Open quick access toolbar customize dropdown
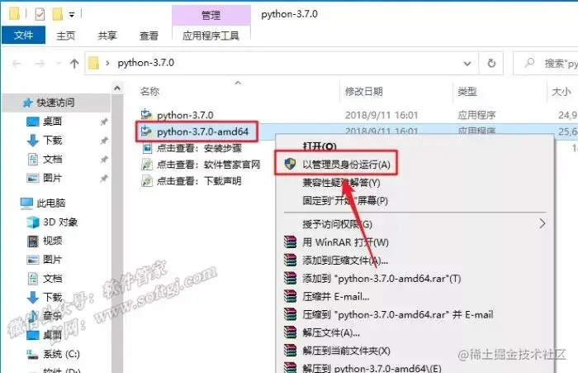This screenshot has height=373, width=578. click(72, 15)
